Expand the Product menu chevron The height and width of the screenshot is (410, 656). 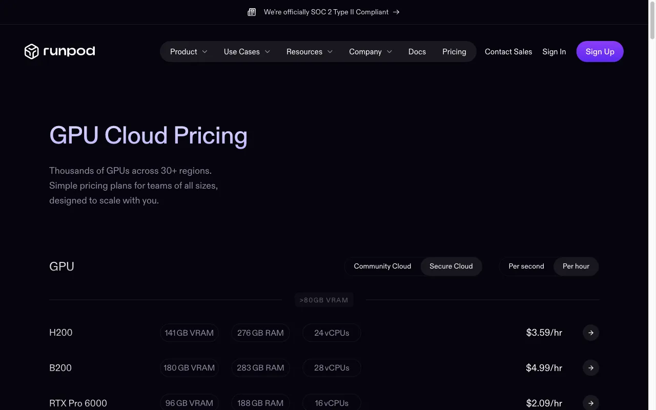pyautogui.click(x=205, y=52)
